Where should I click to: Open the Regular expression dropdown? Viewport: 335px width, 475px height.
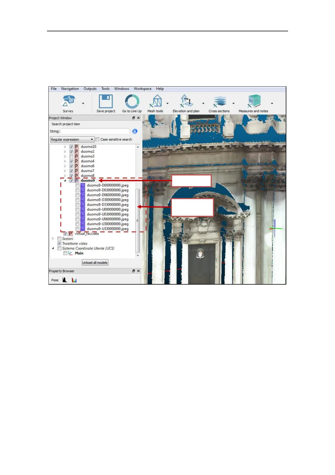[72, 139]
